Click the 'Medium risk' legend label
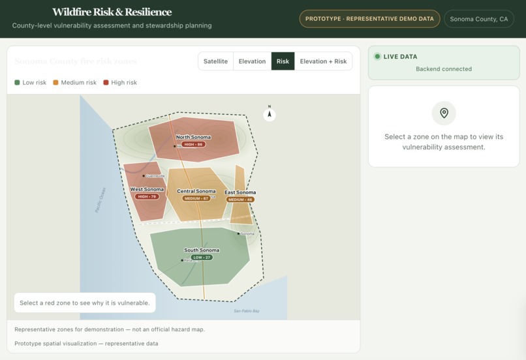Image resolution: width=526 pixels, height=360 pixels. 78,82
